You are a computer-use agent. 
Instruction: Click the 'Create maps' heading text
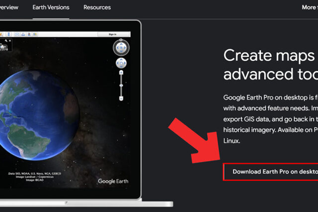[269, 55]
